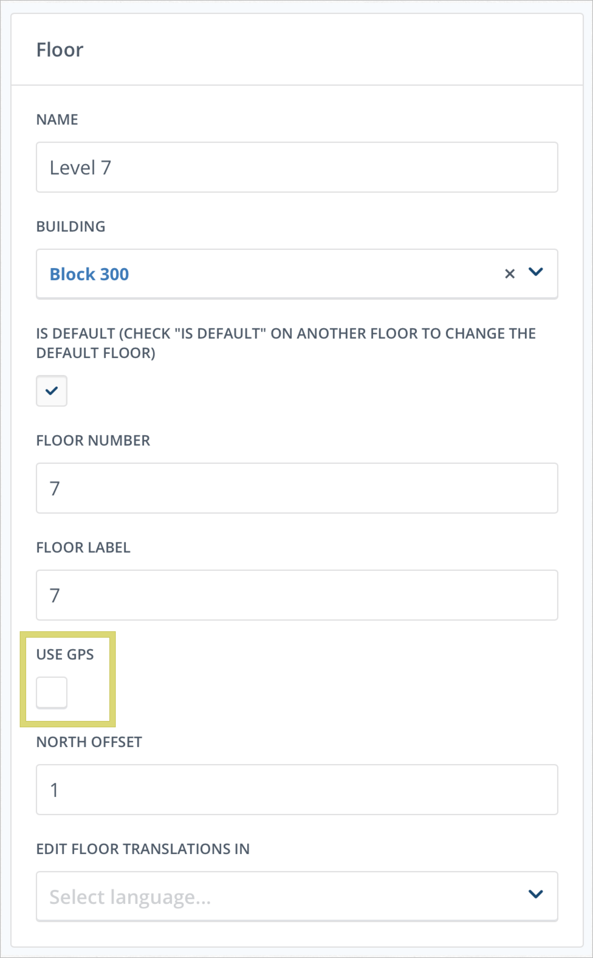Open the Block 300 building link

click(89, 274)
